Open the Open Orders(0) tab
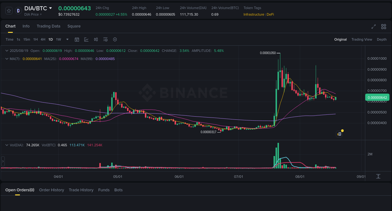Screen dimensions: 392x211 pos(20,190)
